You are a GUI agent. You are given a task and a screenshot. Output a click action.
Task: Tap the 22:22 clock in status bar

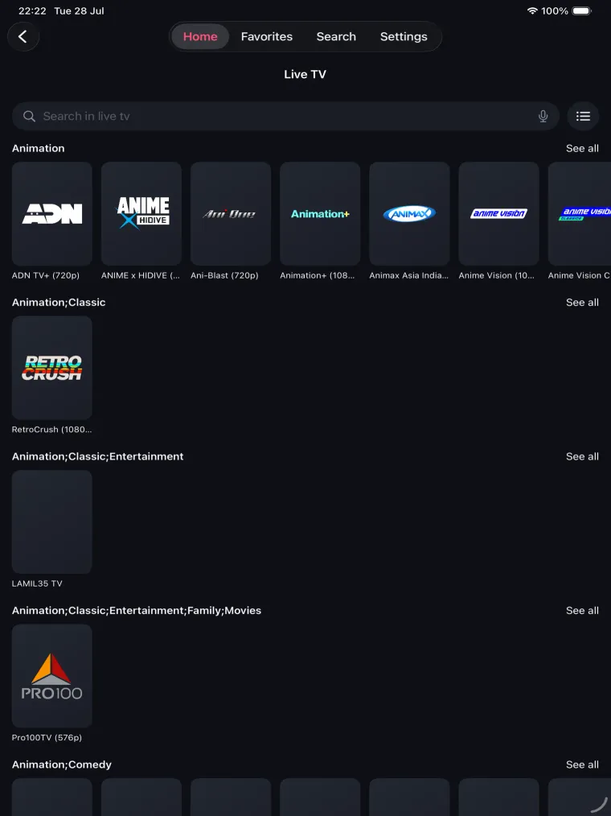tap(32, 11)
